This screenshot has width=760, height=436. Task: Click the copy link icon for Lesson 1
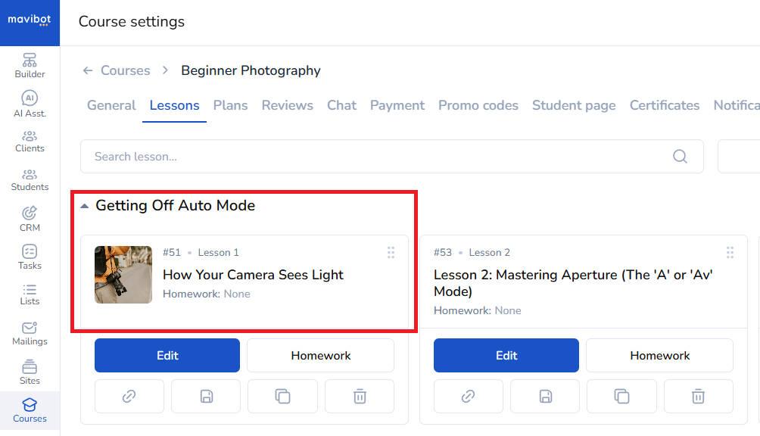(x=129, y=396)
